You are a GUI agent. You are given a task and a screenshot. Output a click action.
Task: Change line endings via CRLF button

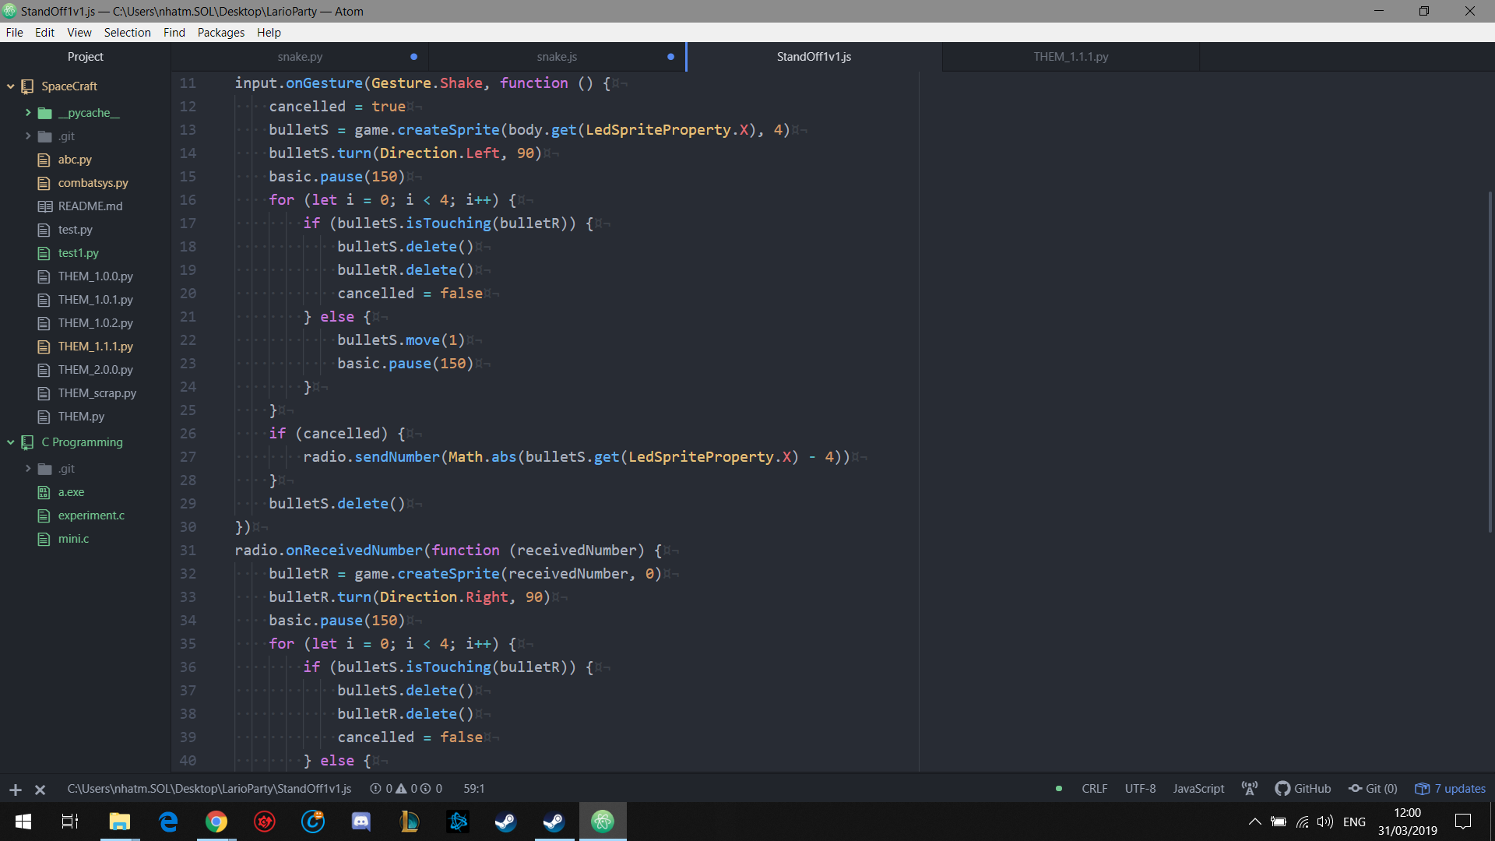point(1094,789)
